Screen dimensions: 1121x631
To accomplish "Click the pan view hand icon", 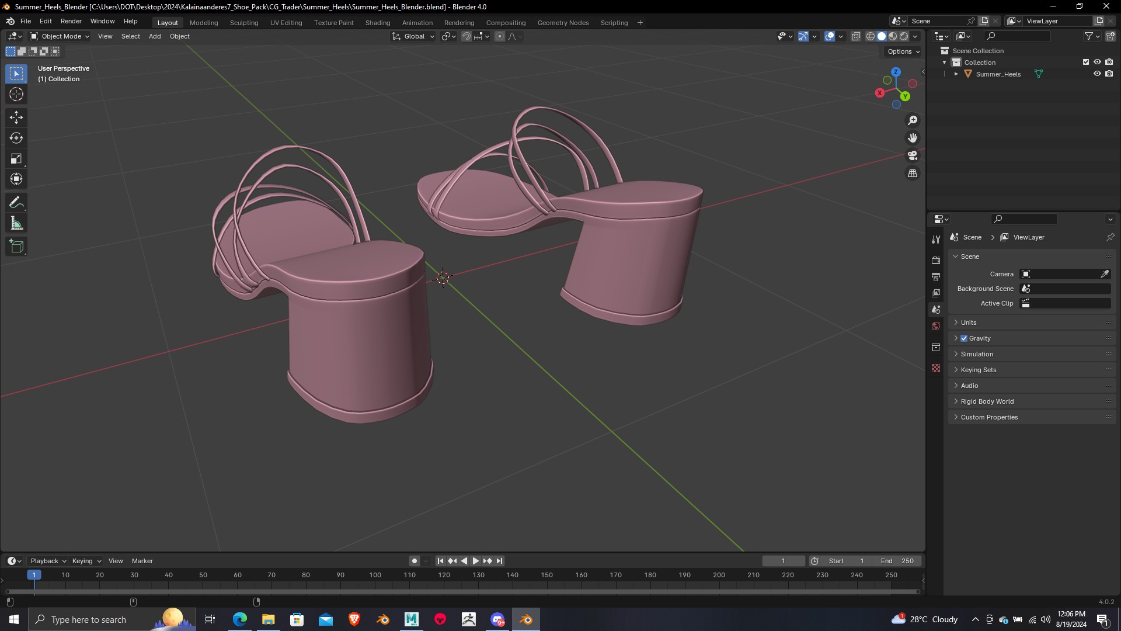I will point(913,138).
